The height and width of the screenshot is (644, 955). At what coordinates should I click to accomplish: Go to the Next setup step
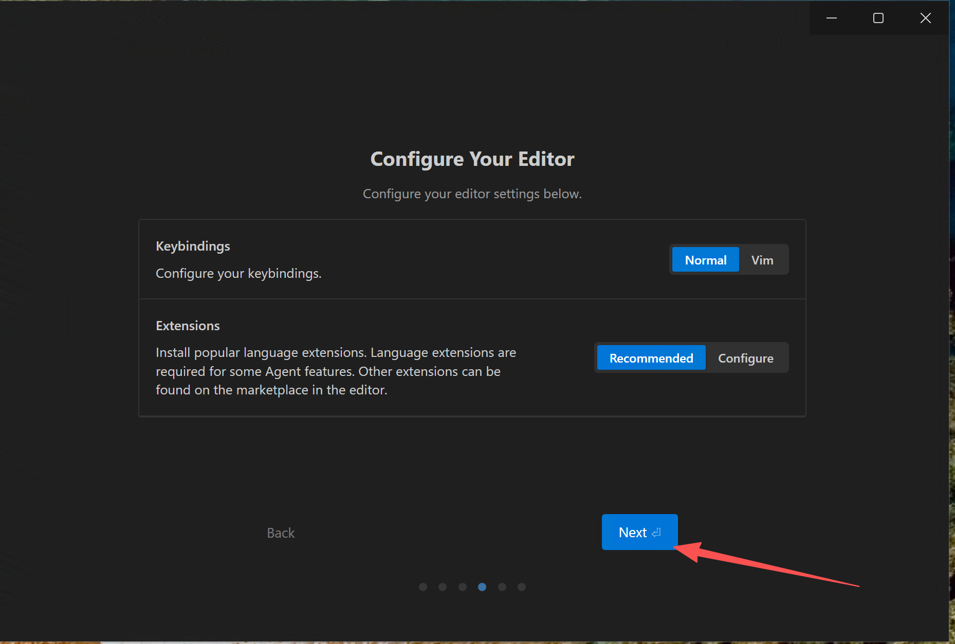(x=639, y=532)
